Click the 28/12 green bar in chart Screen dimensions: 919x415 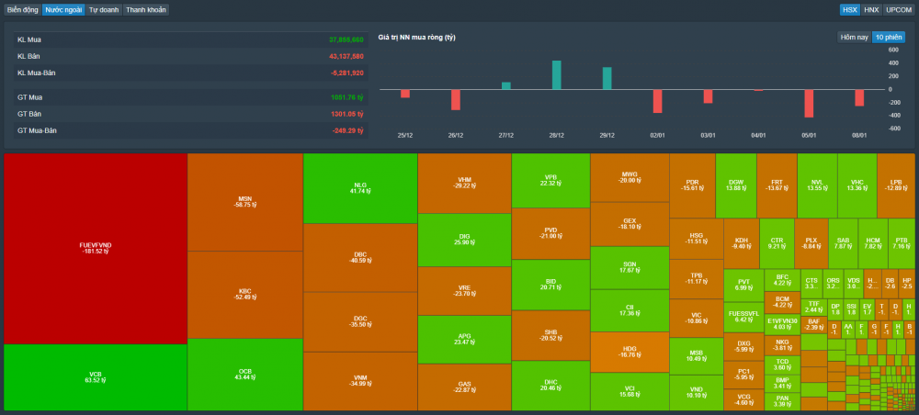[557, 75]
